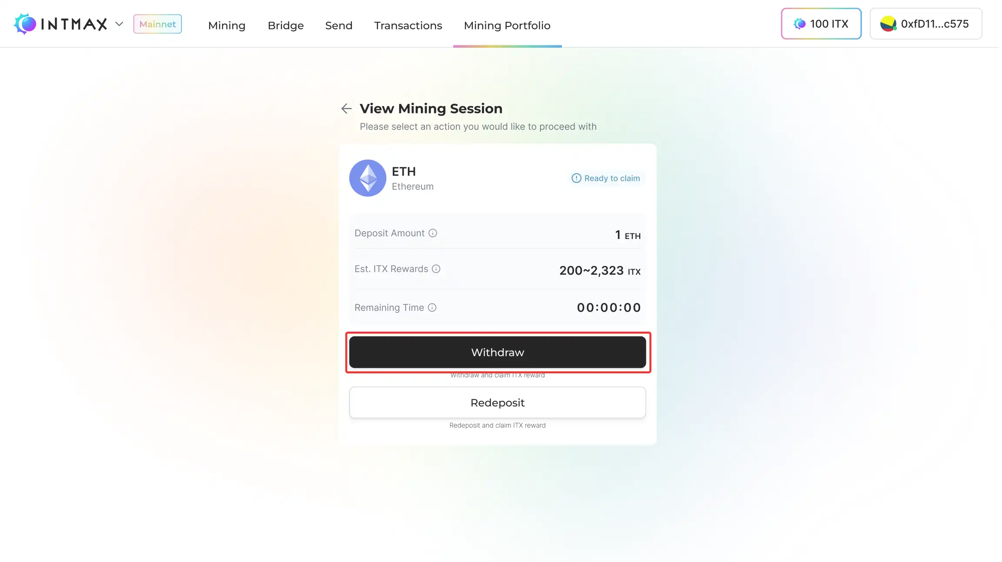Switch to the Mining tab
Screen dimensions: 1002x562
coord(226,25)
